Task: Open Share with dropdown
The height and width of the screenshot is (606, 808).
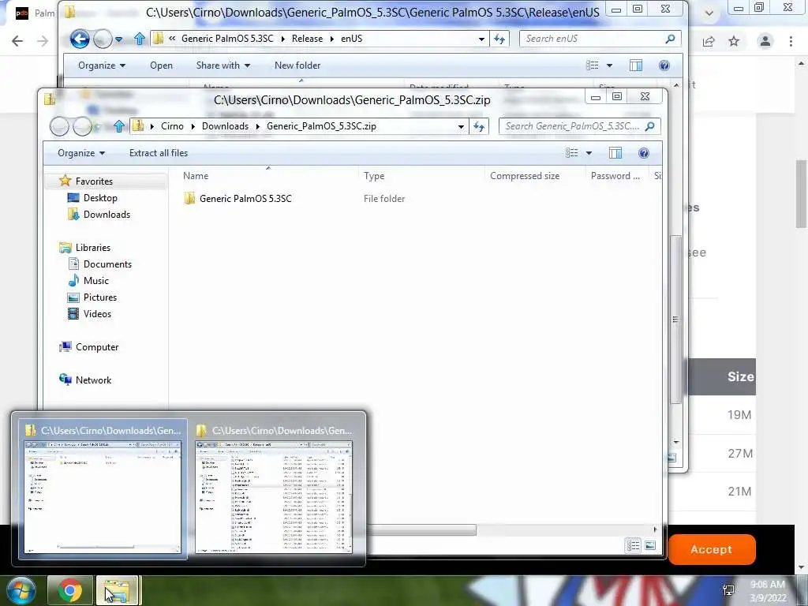Action: pos(223,65)
